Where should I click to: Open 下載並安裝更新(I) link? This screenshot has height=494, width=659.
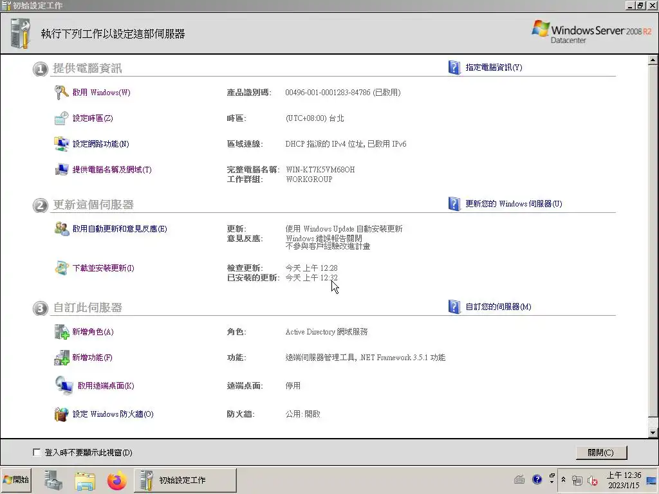click(x=104, y=268)
